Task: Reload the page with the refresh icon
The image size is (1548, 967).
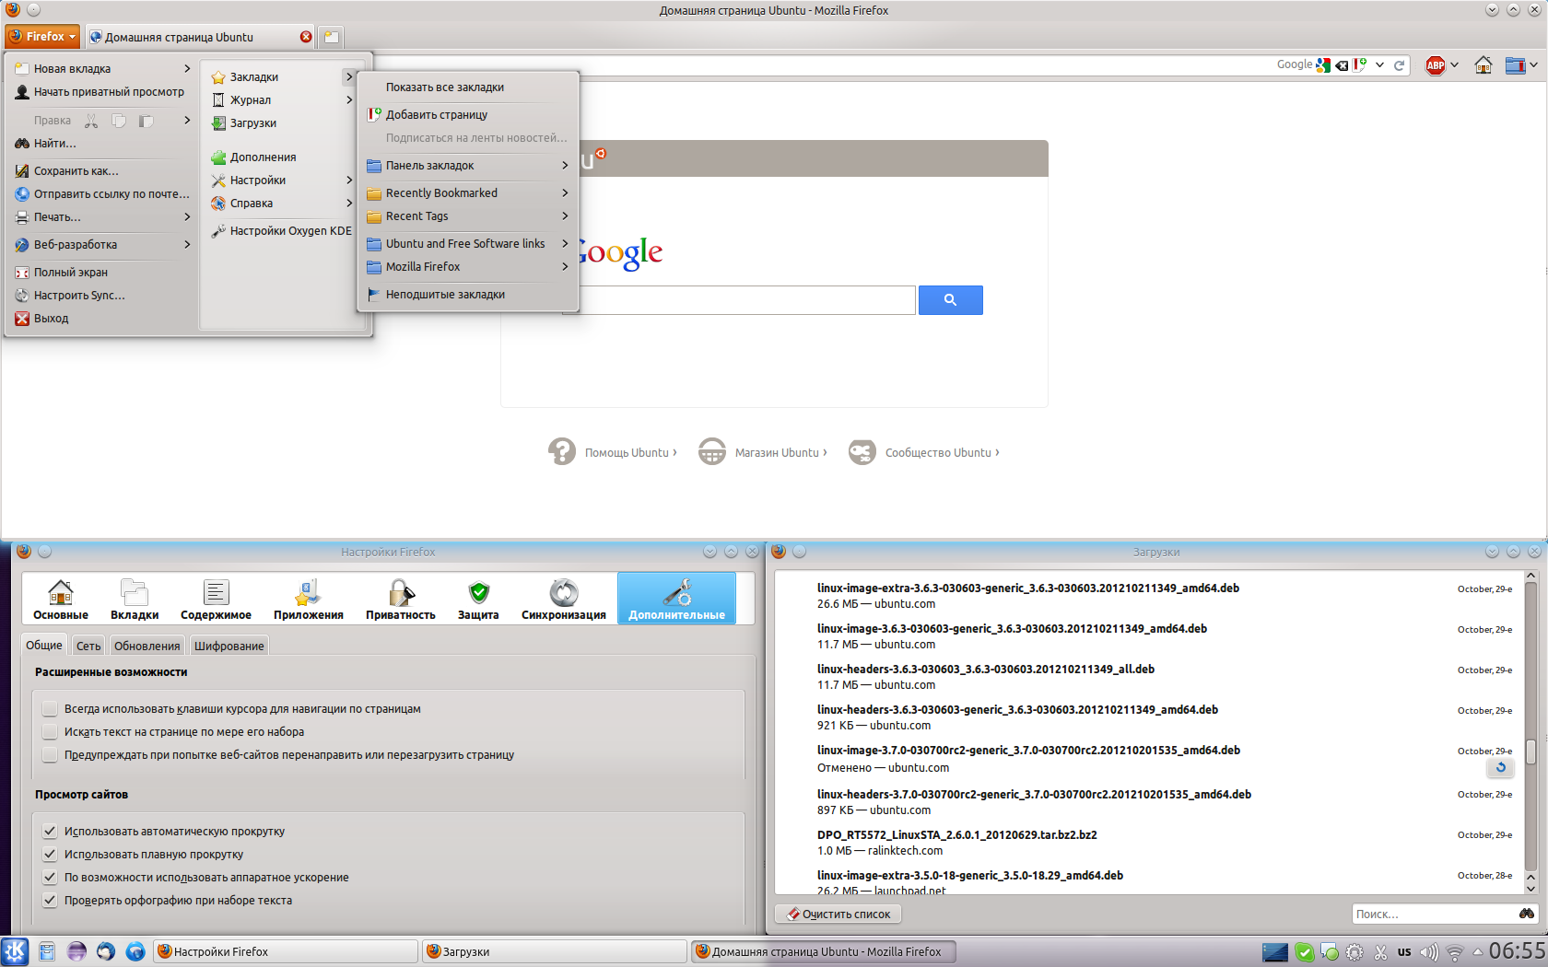Action: point(1399,65)
